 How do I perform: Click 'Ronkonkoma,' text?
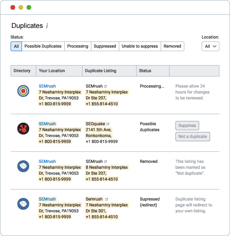[99, 136]
